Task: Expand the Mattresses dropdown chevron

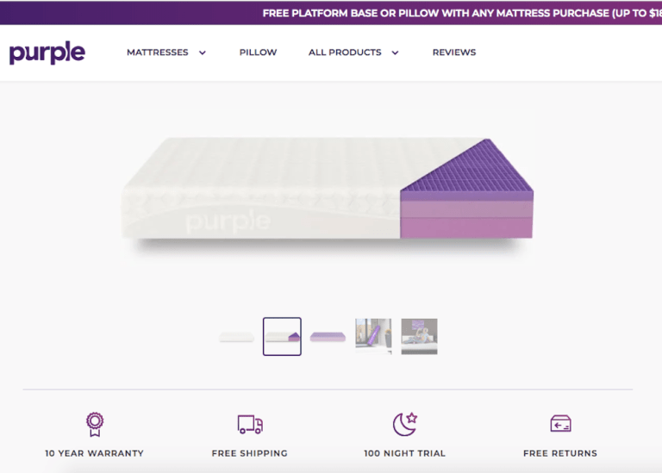Action: [x=203, y=53]
